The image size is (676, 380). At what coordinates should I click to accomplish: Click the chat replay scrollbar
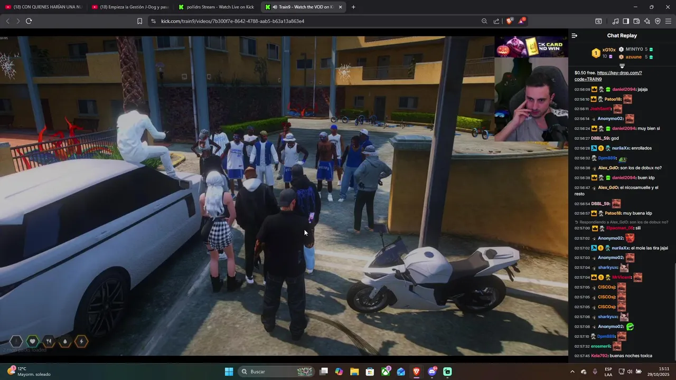pos(674,311)
